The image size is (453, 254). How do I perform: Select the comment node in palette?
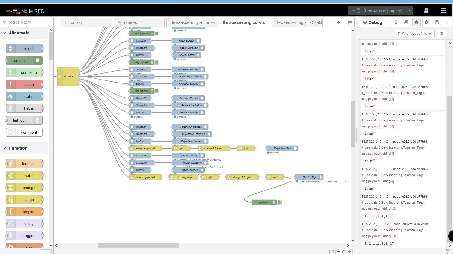[24, 132]
